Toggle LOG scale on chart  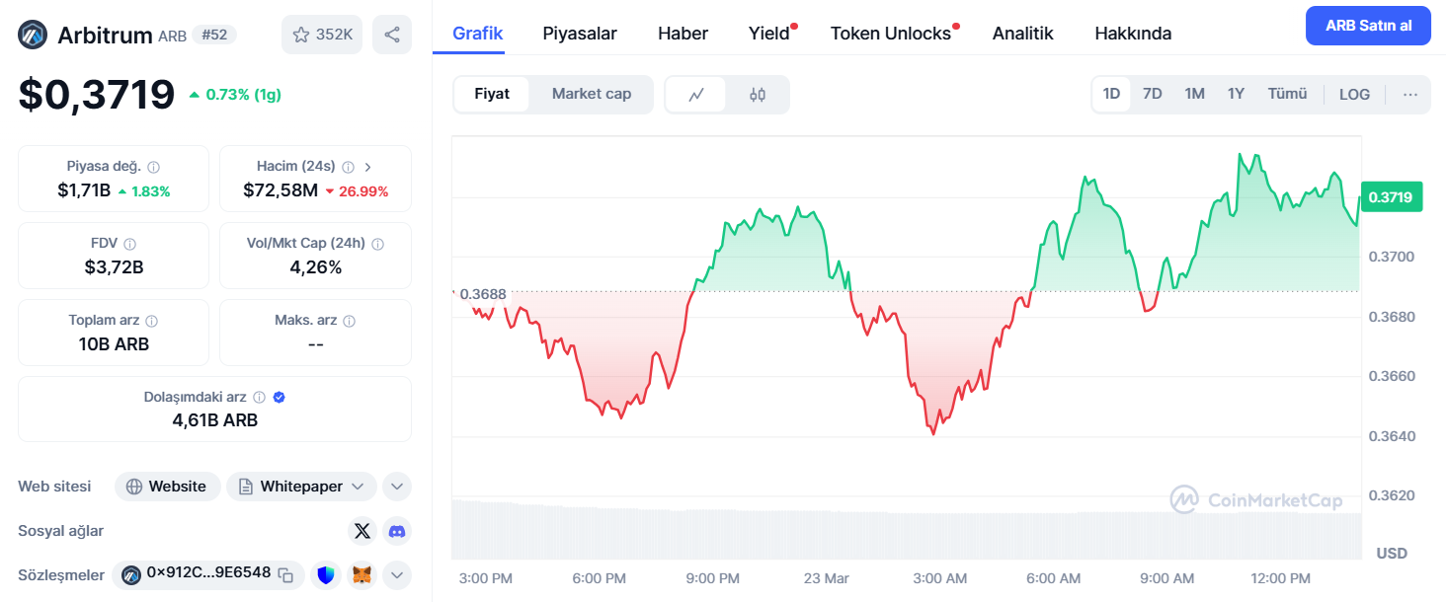pos(1354,94)
